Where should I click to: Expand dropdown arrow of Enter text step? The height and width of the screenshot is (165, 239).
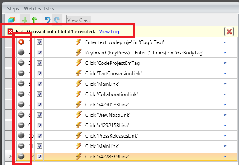point(225,42)
